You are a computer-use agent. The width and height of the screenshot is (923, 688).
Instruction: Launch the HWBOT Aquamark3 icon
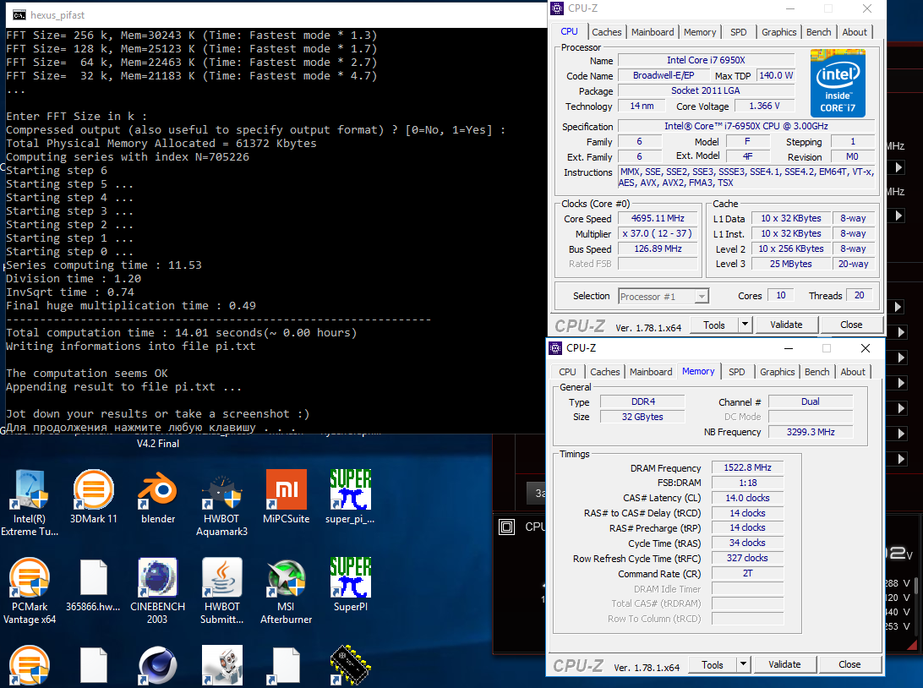pyautogui.click(x=221, y=502)
